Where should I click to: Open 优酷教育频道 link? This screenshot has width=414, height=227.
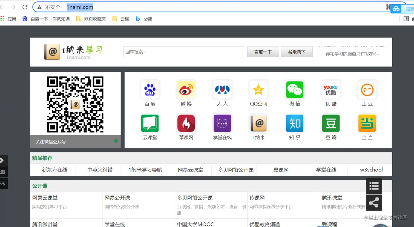264,224
